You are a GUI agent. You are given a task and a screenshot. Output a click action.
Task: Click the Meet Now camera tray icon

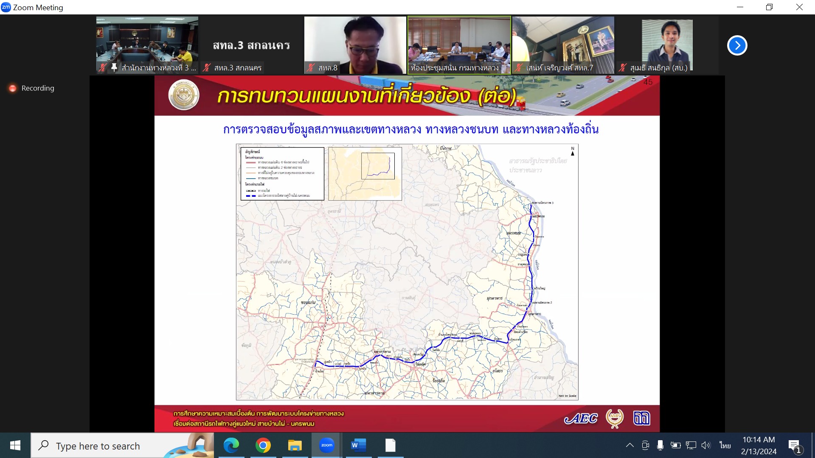[645, 445]
